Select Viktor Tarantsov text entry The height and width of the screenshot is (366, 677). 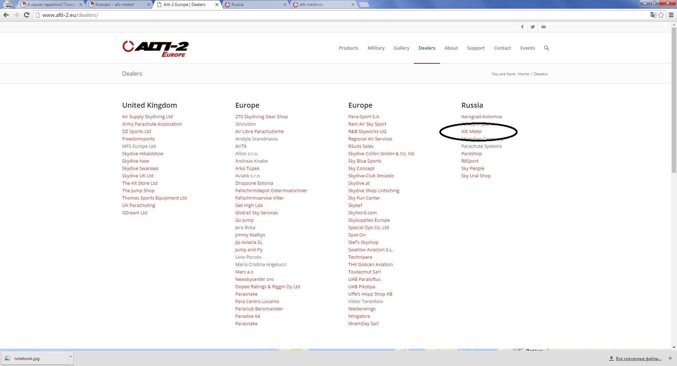tap(366, 301)
